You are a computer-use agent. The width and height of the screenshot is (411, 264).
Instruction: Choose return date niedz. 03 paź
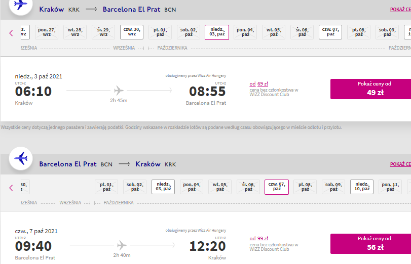click(163, 187)
